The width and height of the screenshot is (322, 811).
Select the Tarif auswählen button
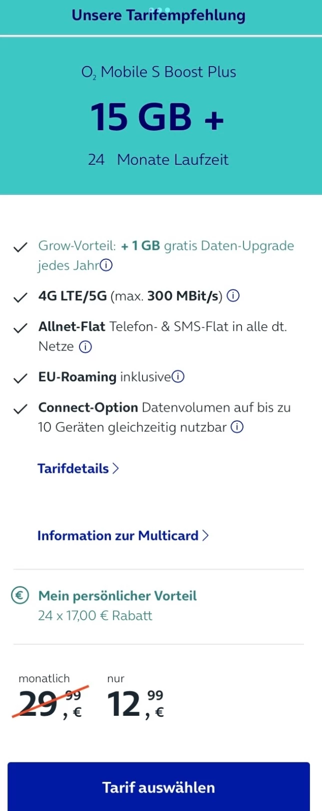[x=158, y=786]
